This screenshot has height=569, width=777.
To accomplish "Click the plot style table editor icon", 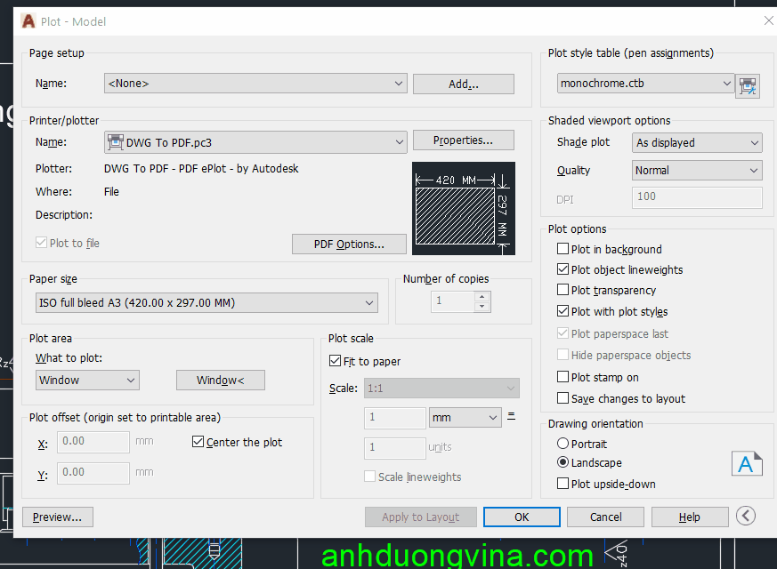I will pyautogui.click(x=748, y=85).
